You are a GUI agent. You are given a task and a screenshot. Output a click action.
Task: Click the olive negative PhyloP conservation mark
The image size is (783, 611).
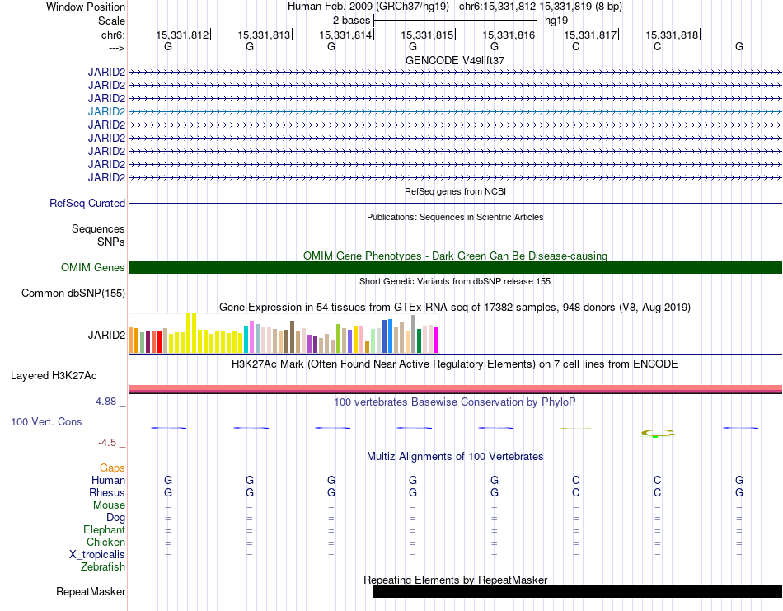657,433
